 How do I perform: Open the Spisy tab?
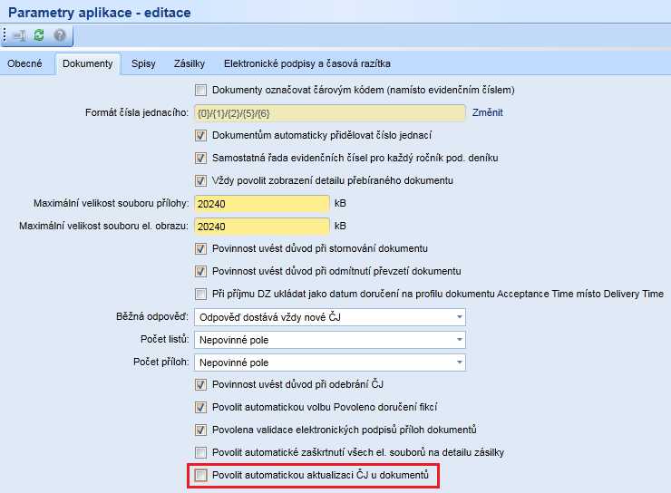[143, 63]
